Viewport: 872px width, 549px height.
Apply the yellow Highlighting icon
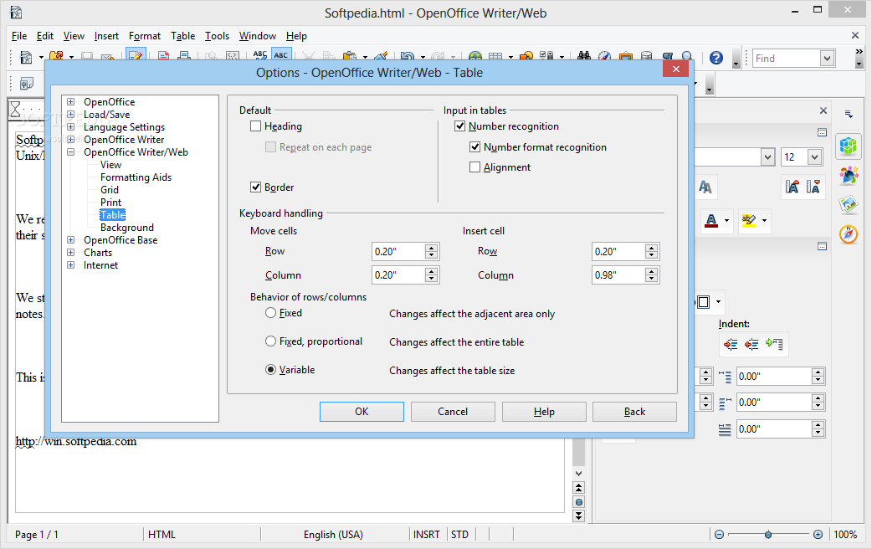tap(748, 220)
